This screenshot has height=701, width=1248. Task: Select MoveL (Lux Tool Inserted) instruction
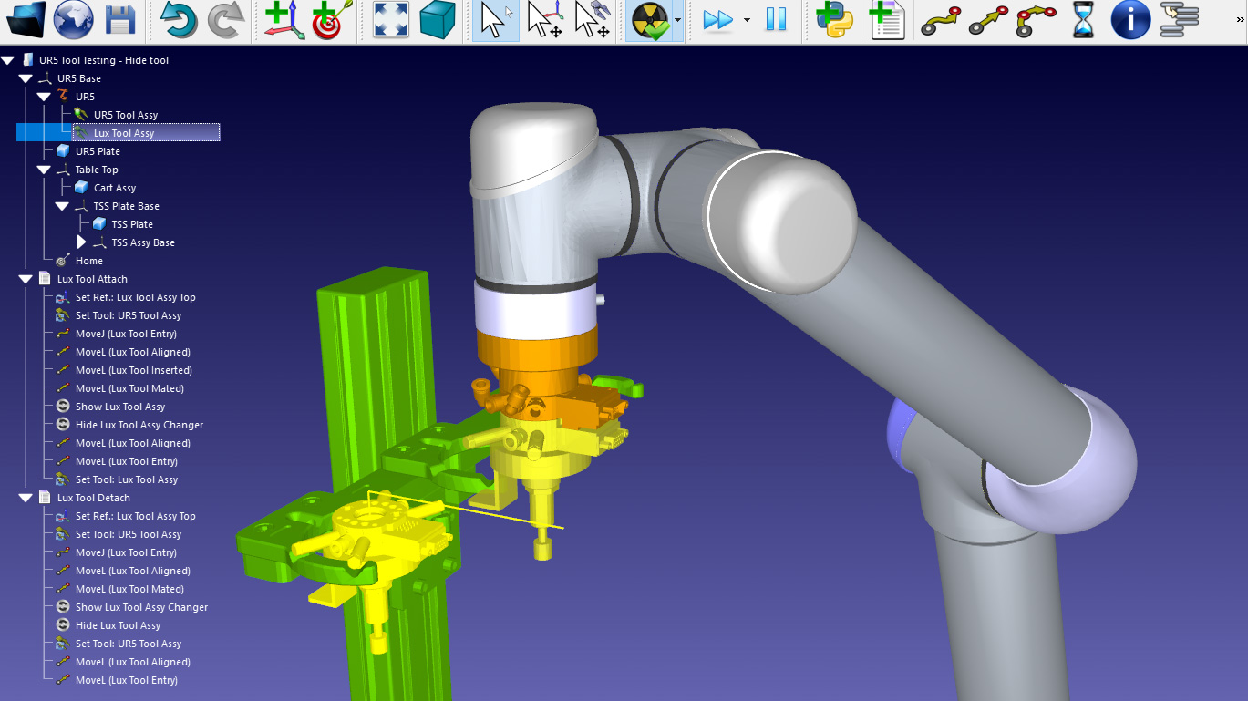(133, 370)
